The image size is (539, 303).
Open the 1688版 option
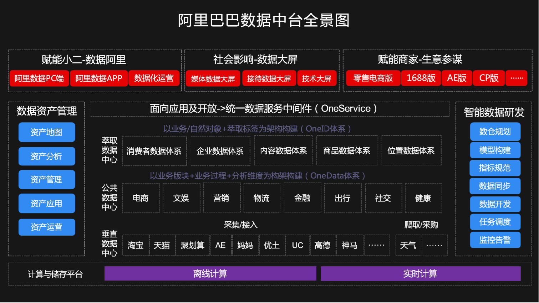(x=421, y=78)
